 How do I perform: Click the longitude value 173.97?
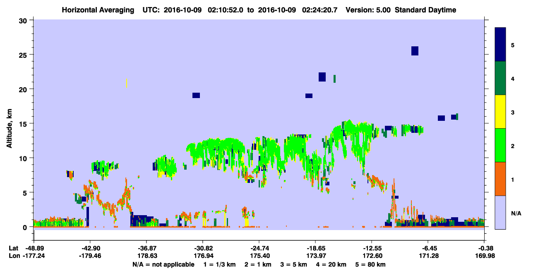[315, 256]
